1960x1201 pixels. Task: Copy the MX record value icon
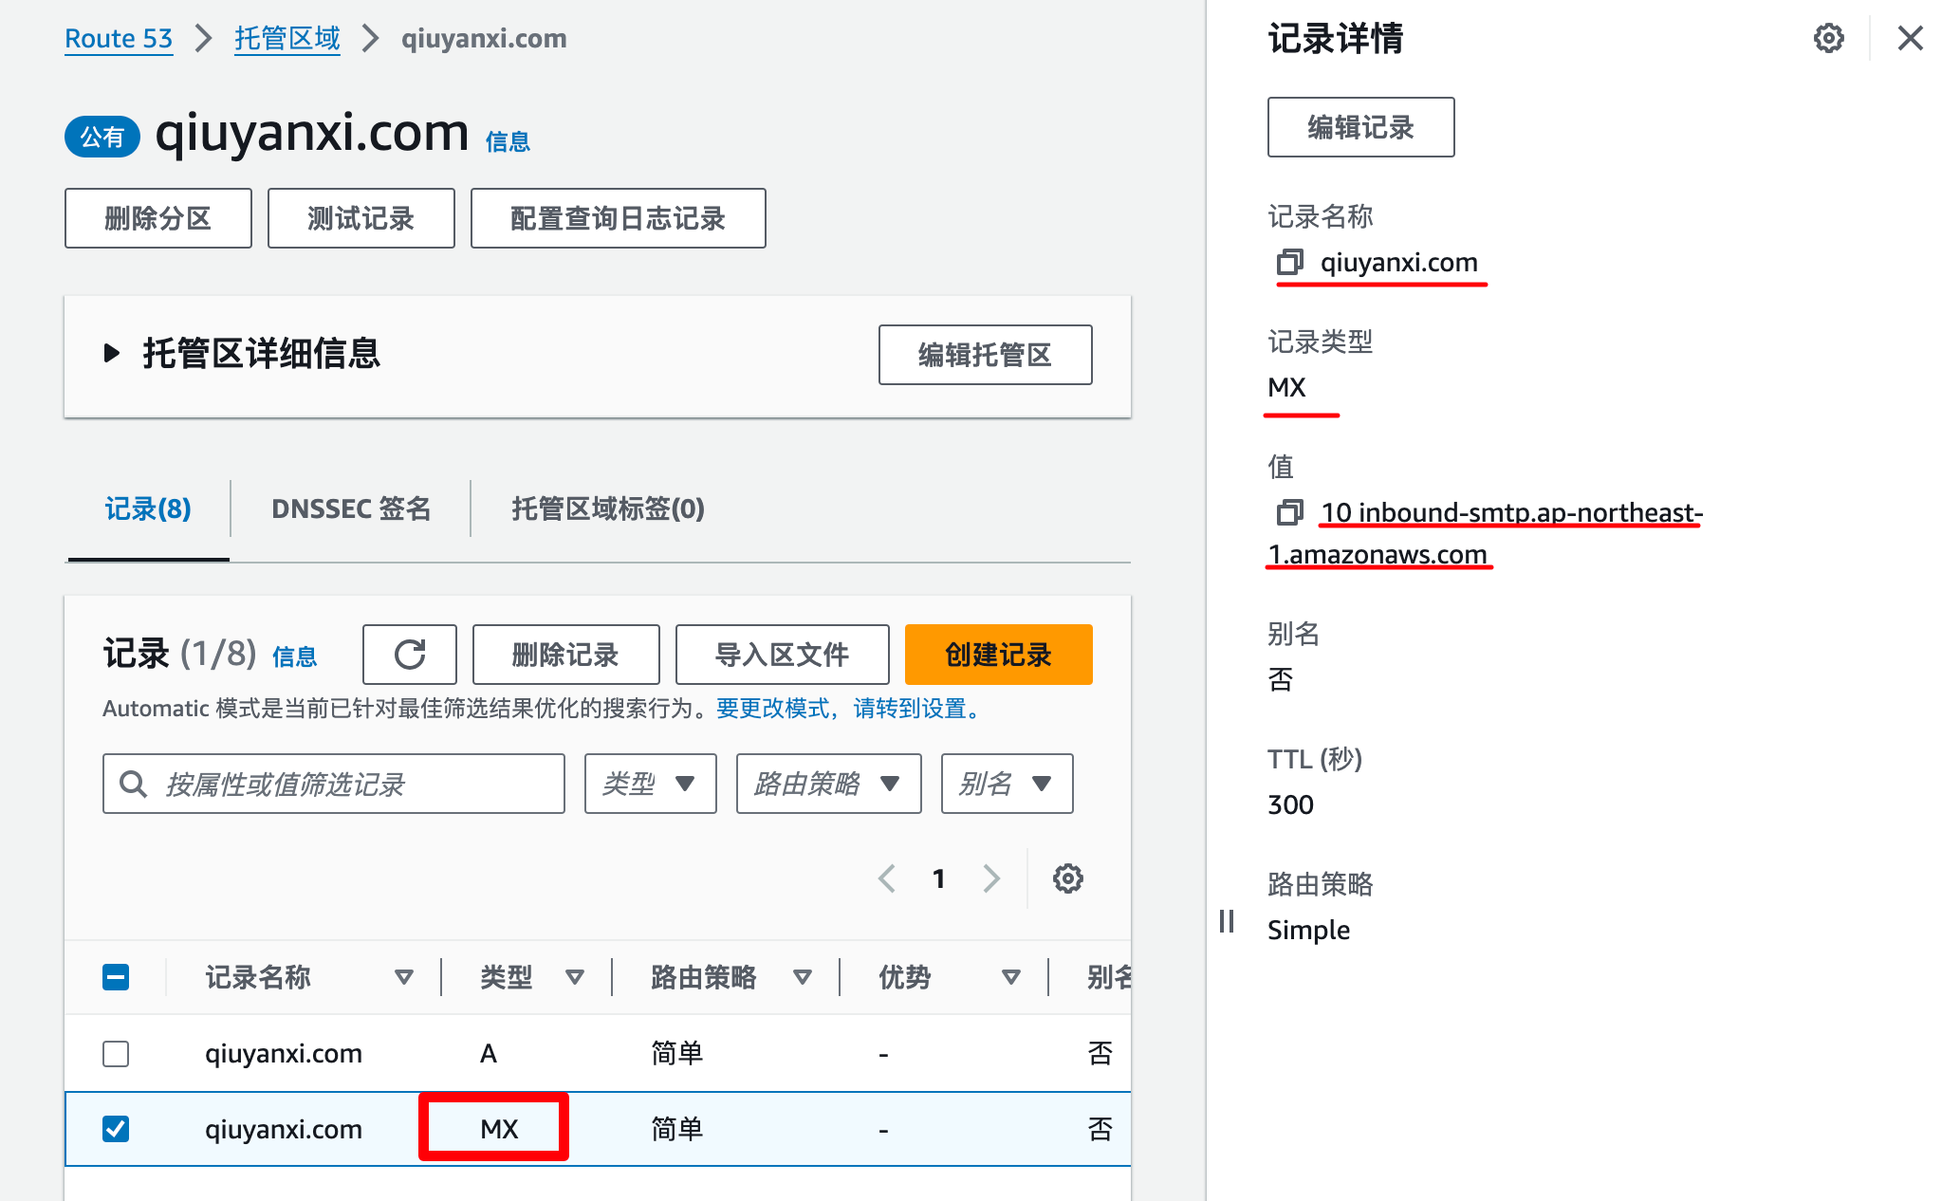click(1289, 512)
